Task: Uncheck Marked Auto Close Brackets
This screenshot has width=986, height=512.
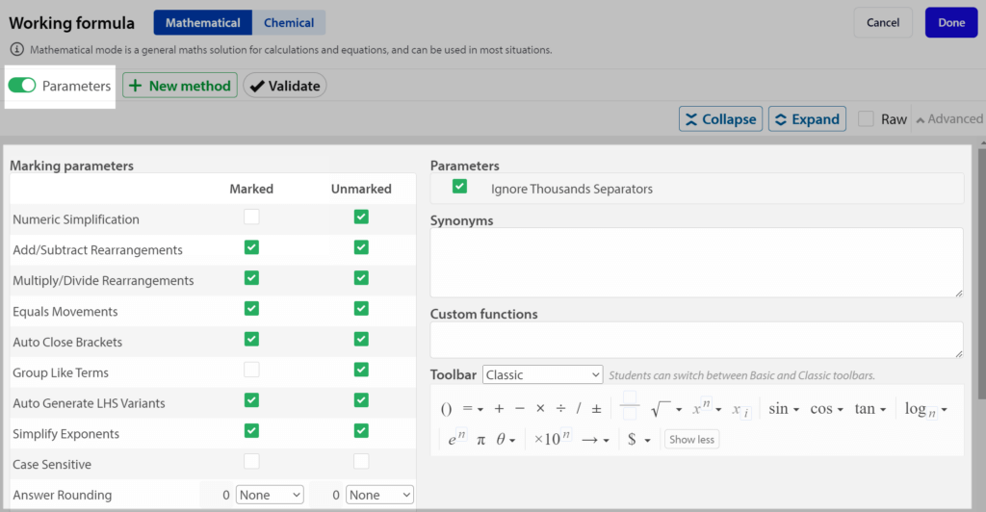Action: click(251, 339)
